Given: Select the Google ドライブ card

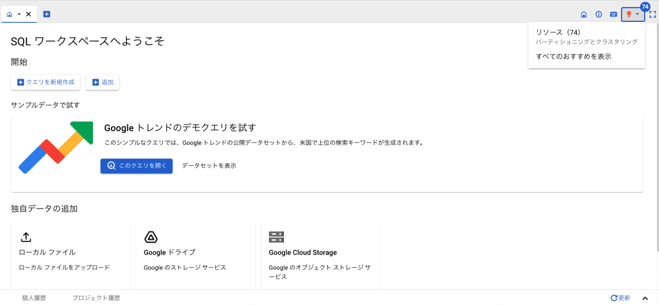Looking at the screenshot, I should (x=196, y=255).
